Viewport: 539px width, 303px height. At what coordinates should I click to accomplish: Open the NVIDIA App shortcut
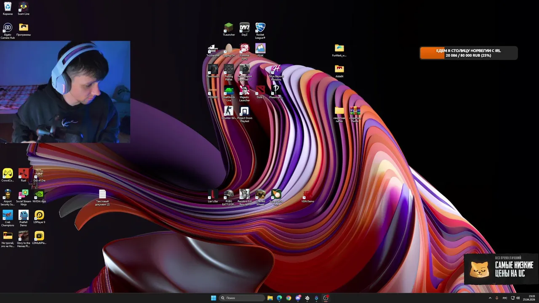(x=39, y=196)
